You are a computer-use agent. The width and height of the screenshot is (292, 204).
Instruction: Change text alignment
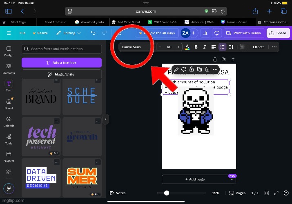tap(214, 47)
